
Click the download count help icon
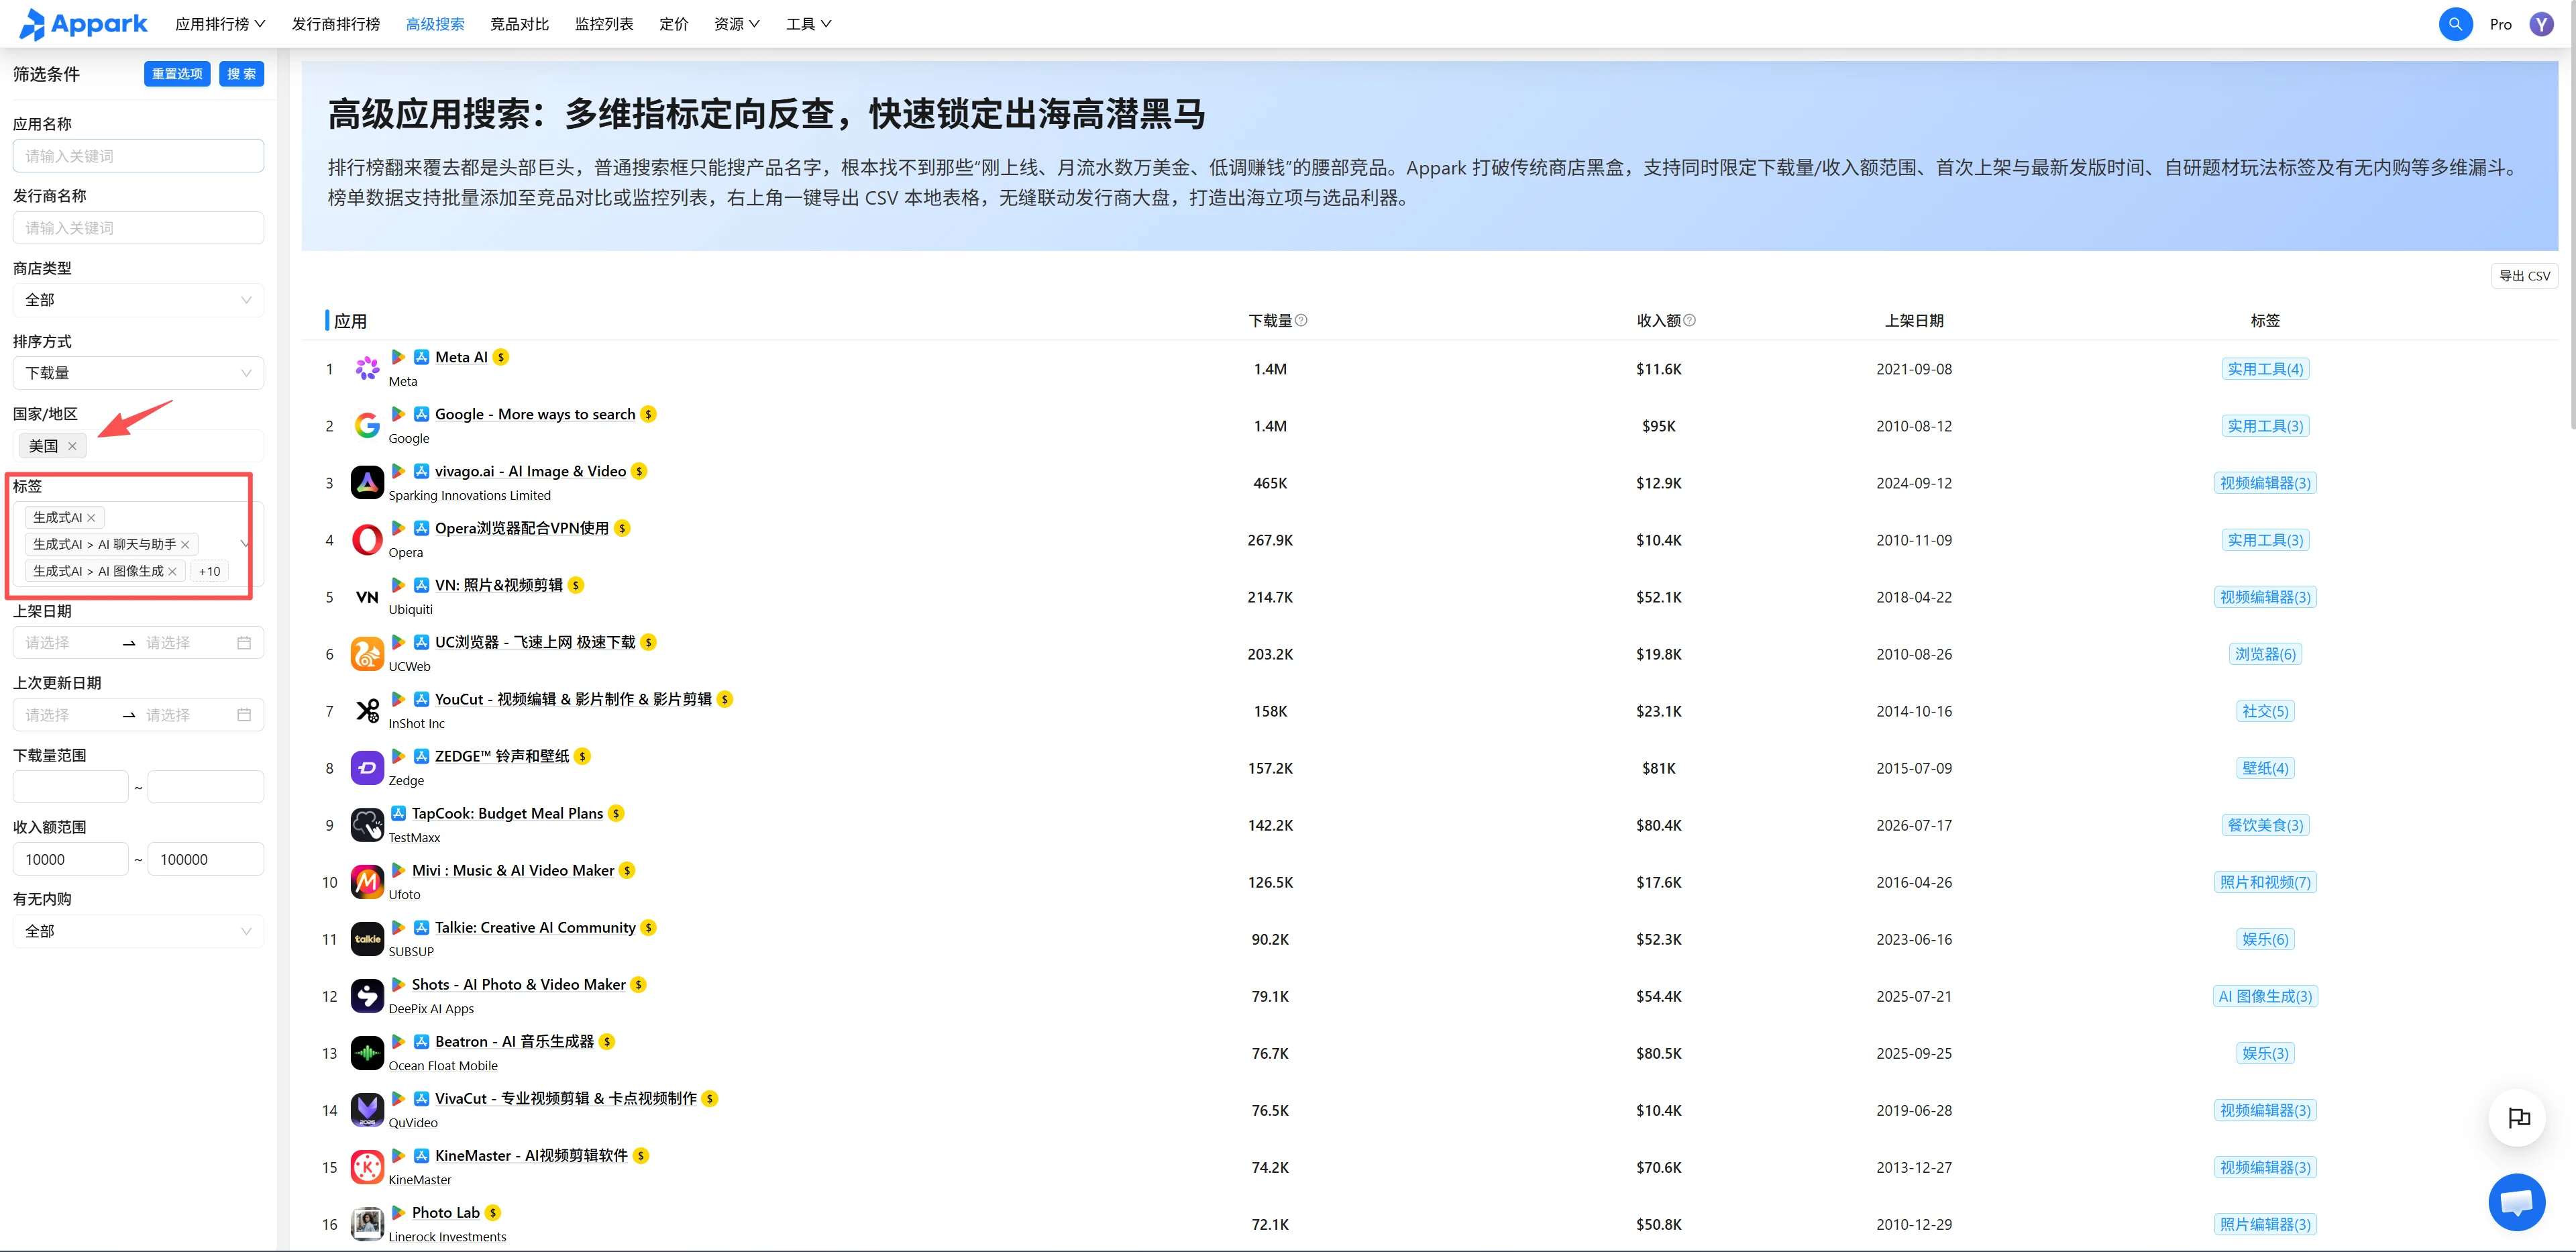[x=1301, y=320]
